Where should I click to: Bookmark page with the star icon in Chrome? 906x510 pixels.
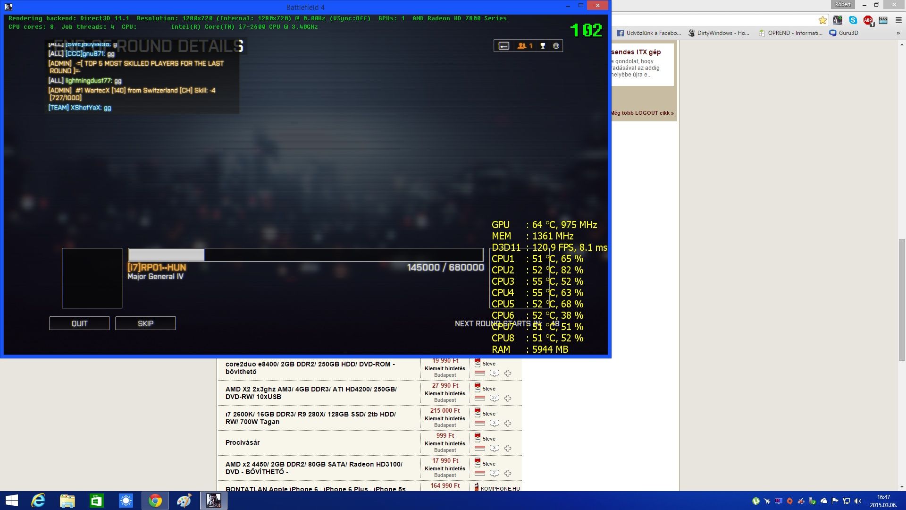(822, 20)
